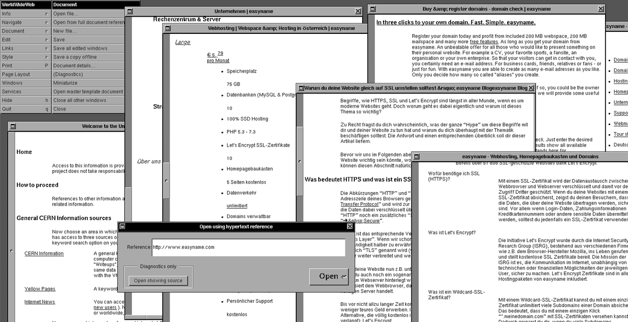
Task: Click the Reference URL input field
Action: coord(249,247)
